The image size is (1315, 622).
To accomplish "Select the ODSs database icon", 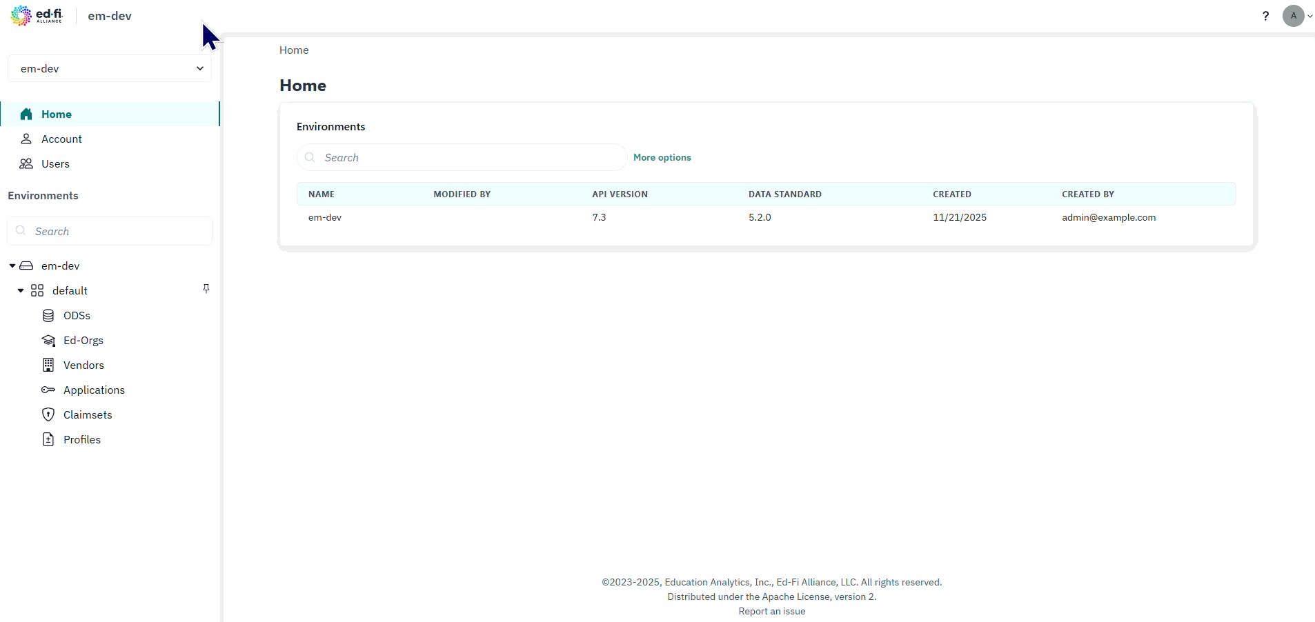I will click(48, 315).
